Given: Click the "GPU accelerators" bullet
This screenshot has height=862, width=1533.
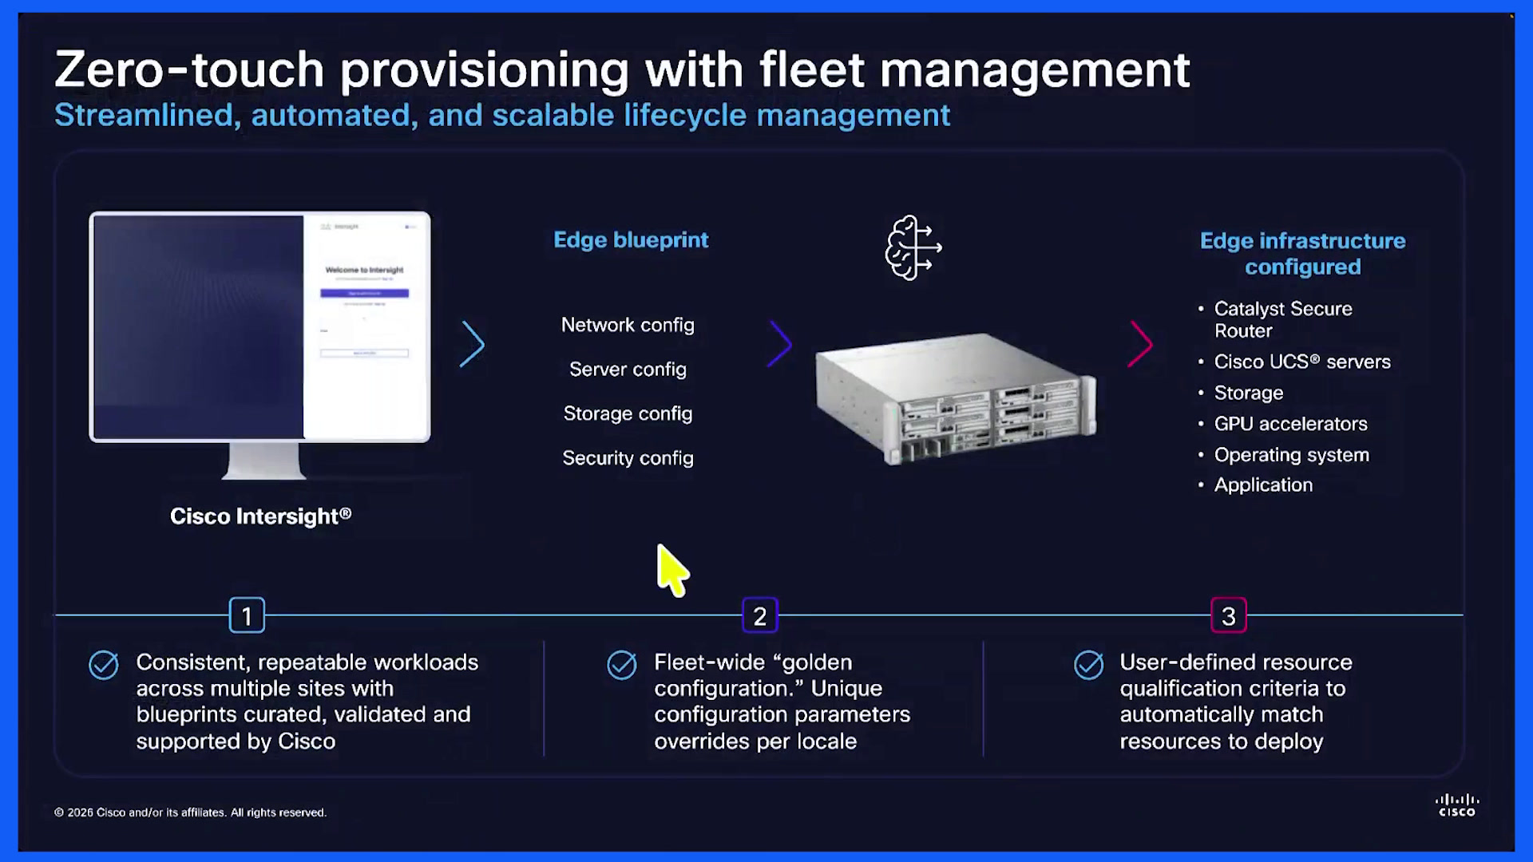Looking at the screenshot, I should [x=1283, y=424].
